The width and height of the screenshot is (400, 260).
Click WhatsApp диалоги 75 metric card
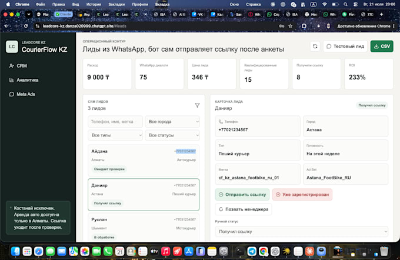point(159,74)
